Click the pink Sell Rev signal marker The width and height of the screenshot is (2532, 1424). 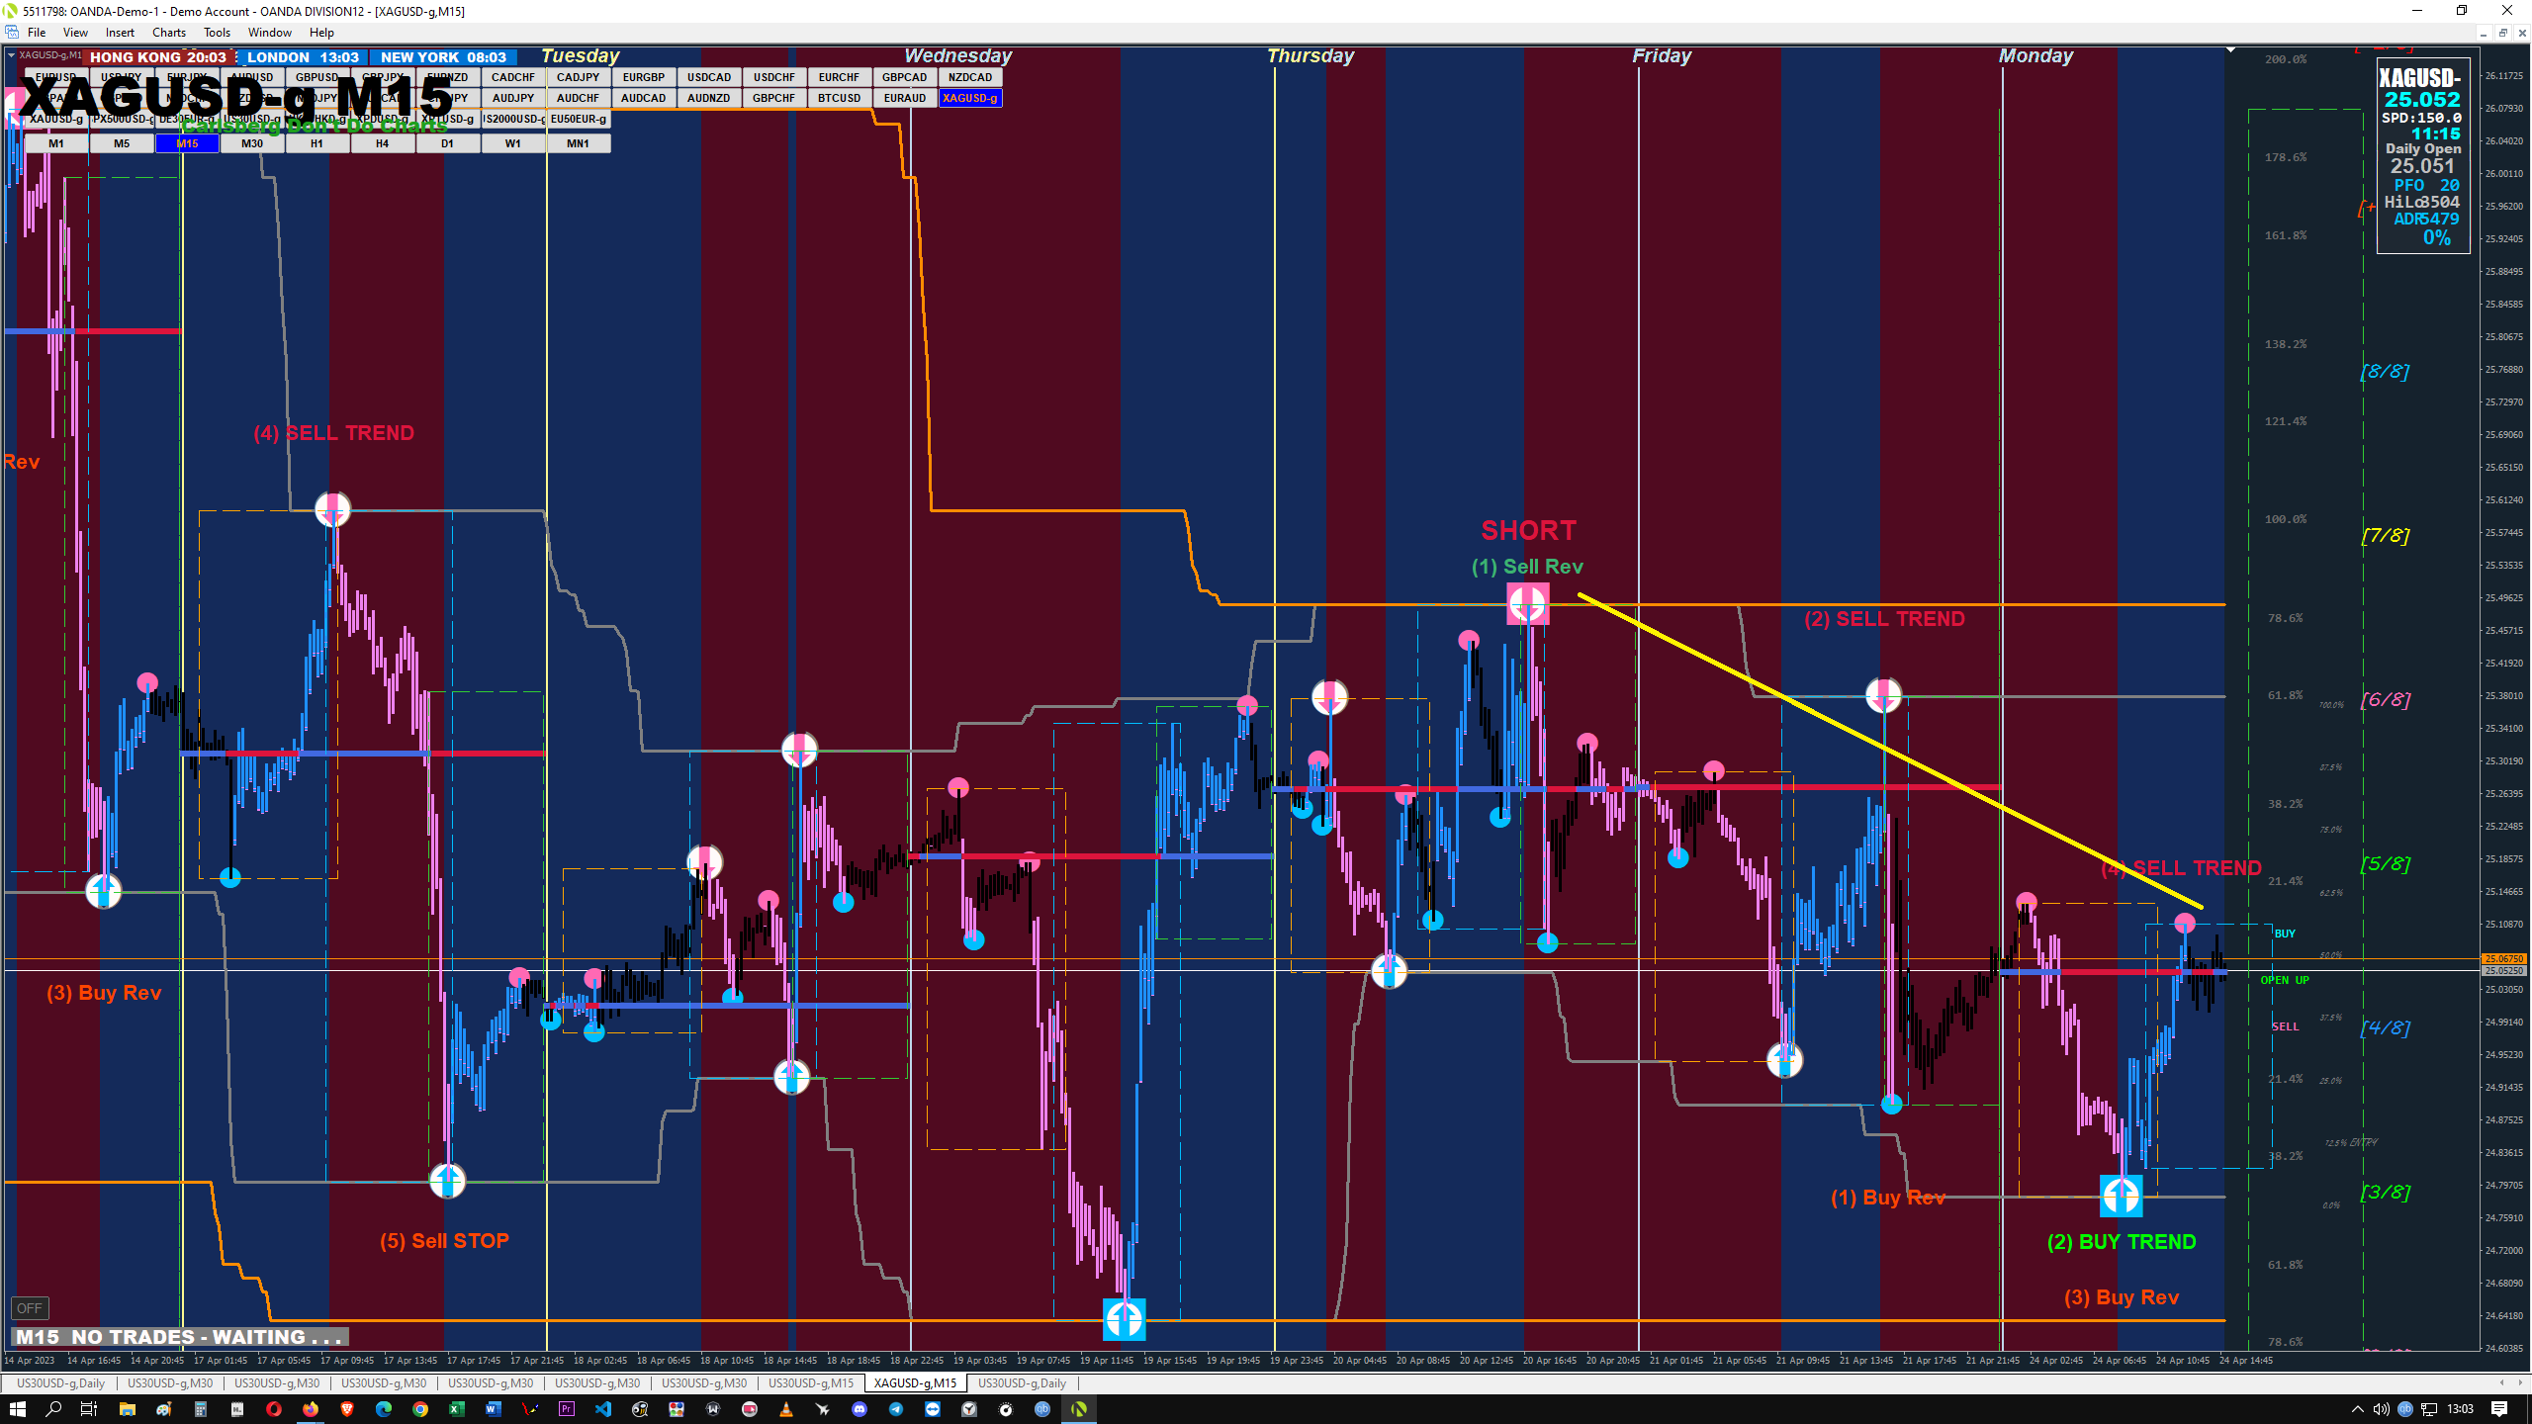pos(1527,603)
